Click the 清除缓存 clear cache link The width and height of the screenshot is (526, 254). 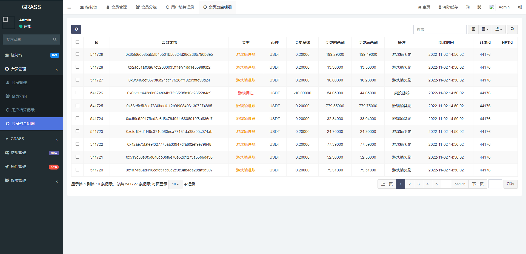[x=448, y=7]
